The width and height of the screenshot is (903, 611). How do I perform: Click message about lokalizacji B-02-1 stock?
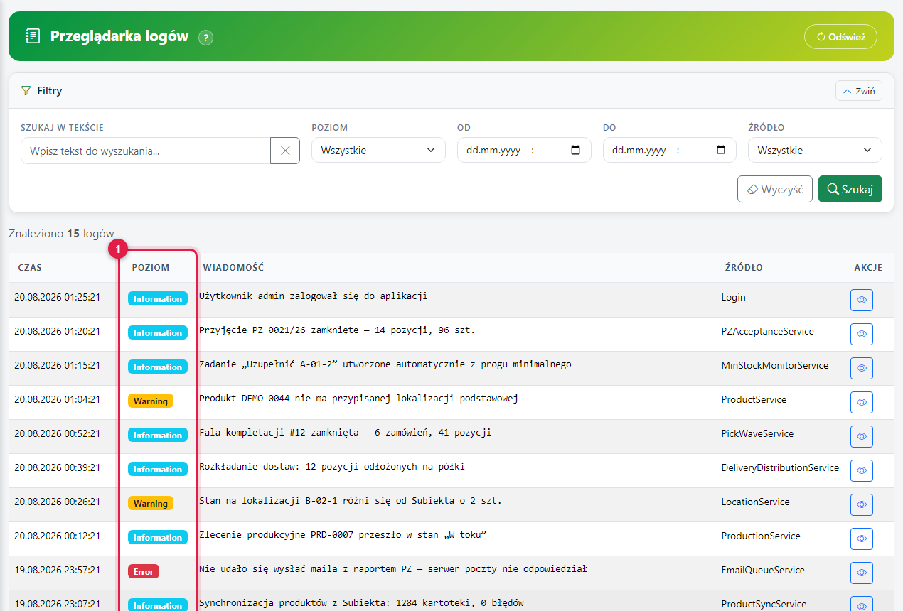[351, 501]
